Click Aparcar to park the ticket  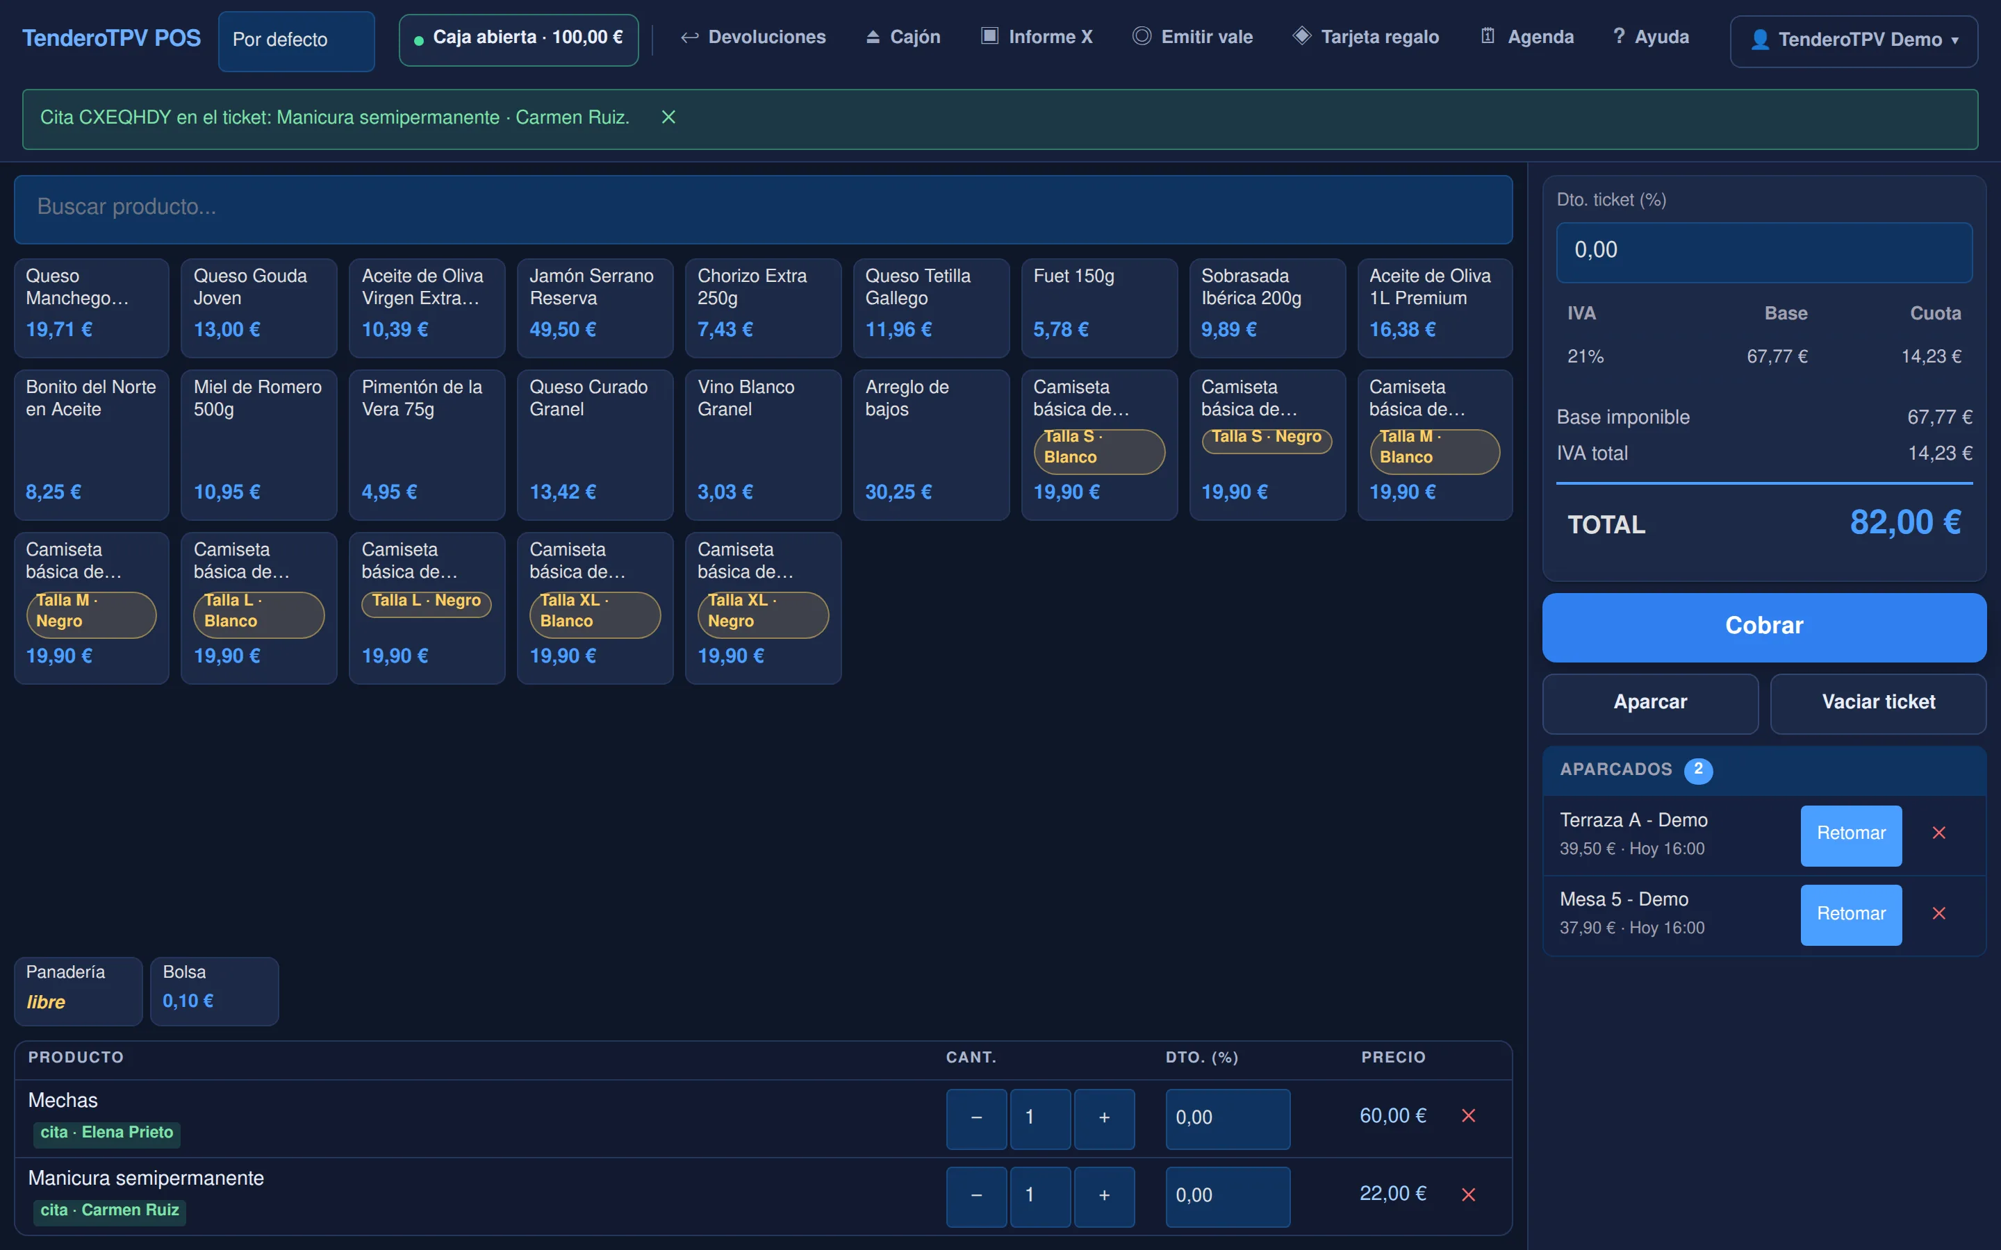point(1650,703)
